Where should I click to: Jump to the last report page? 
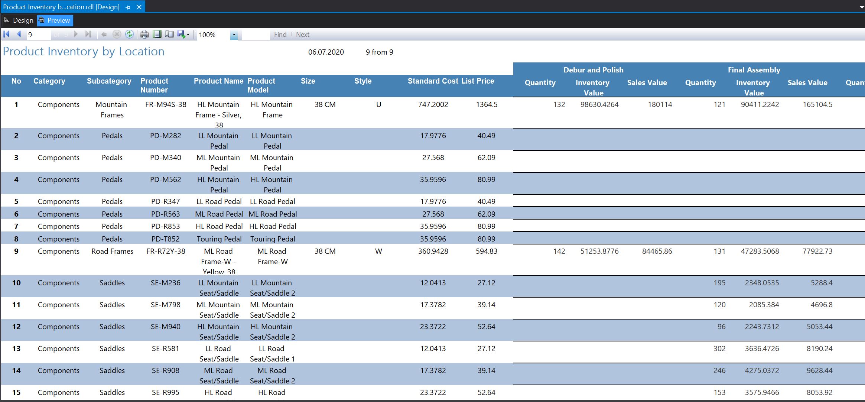pos(88,34)
